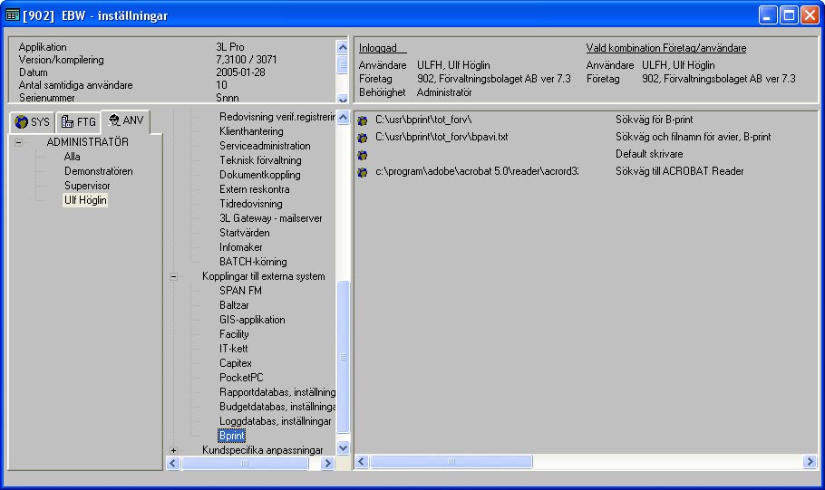The image size is (825, 490).
Task: Collapse 'Kopplingar till externa system' node
Action: 173,276
